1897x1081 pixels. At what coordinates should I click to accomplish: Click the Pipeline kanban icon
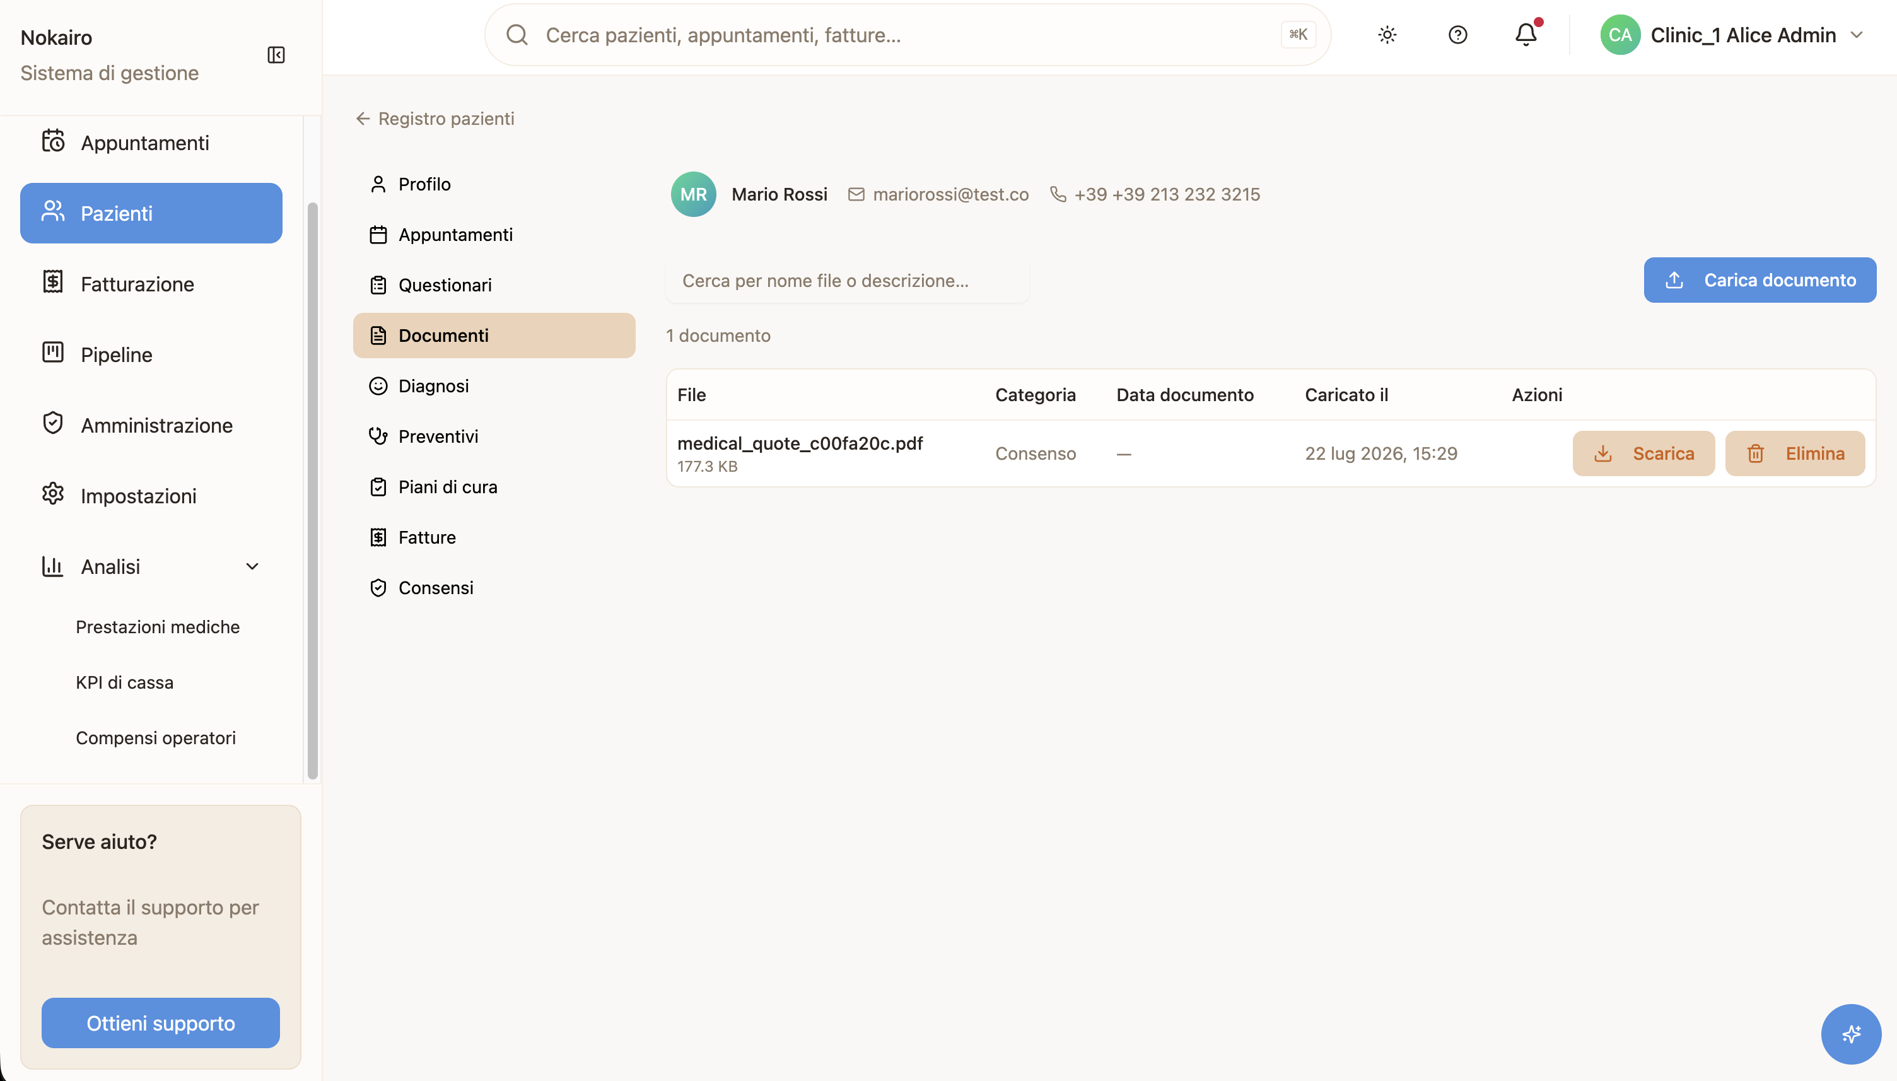coord(53,352)
